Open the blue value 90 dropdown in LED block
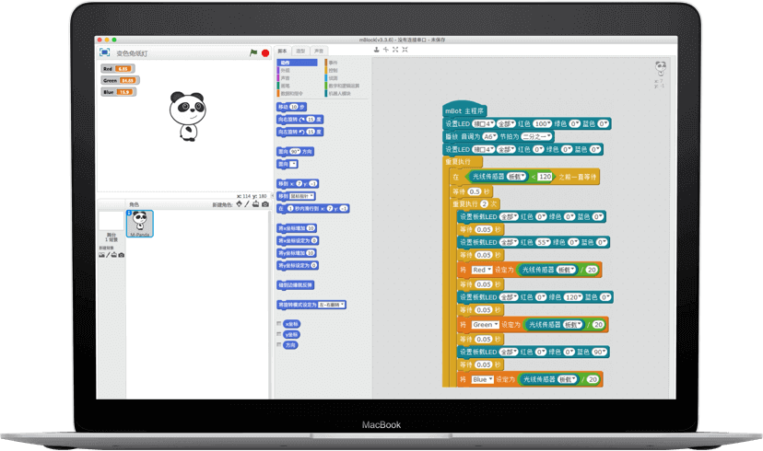The width and height of the screenshot is (763, 451). click(600, 352)
